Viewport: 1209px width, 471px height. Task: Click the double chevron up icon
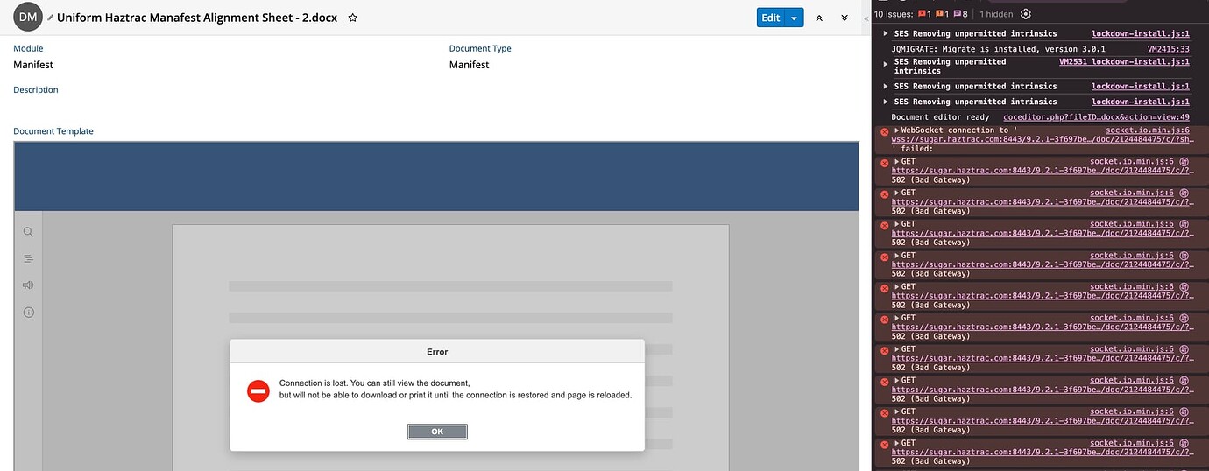[x=819, y=18]
